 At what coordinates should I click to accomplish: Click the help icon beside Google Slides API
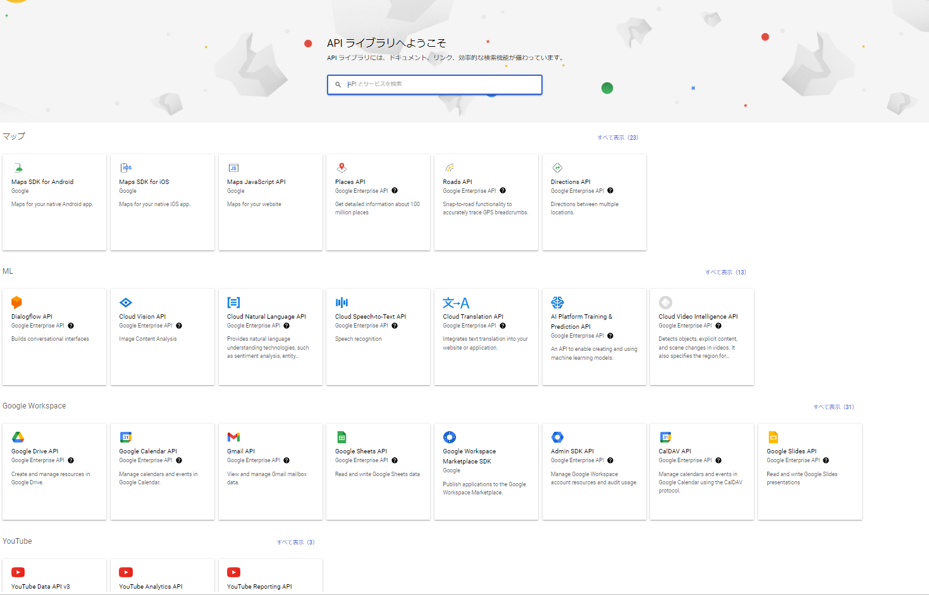tap(826, 460)
